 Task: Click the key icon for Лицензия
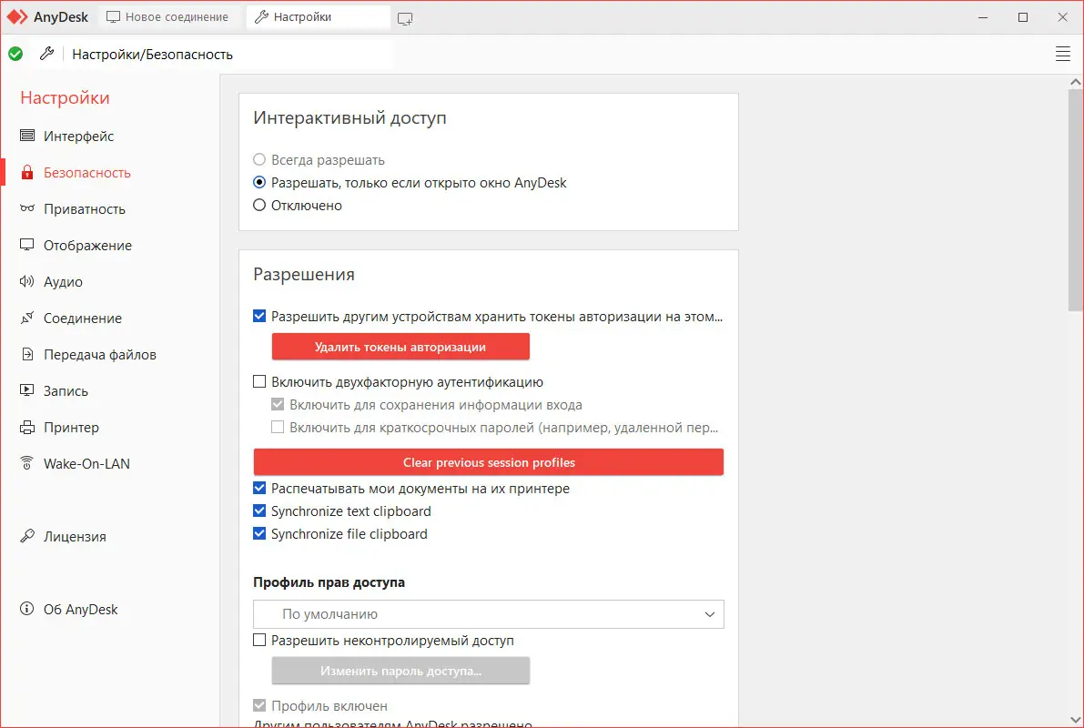click(x=27, y=535)
